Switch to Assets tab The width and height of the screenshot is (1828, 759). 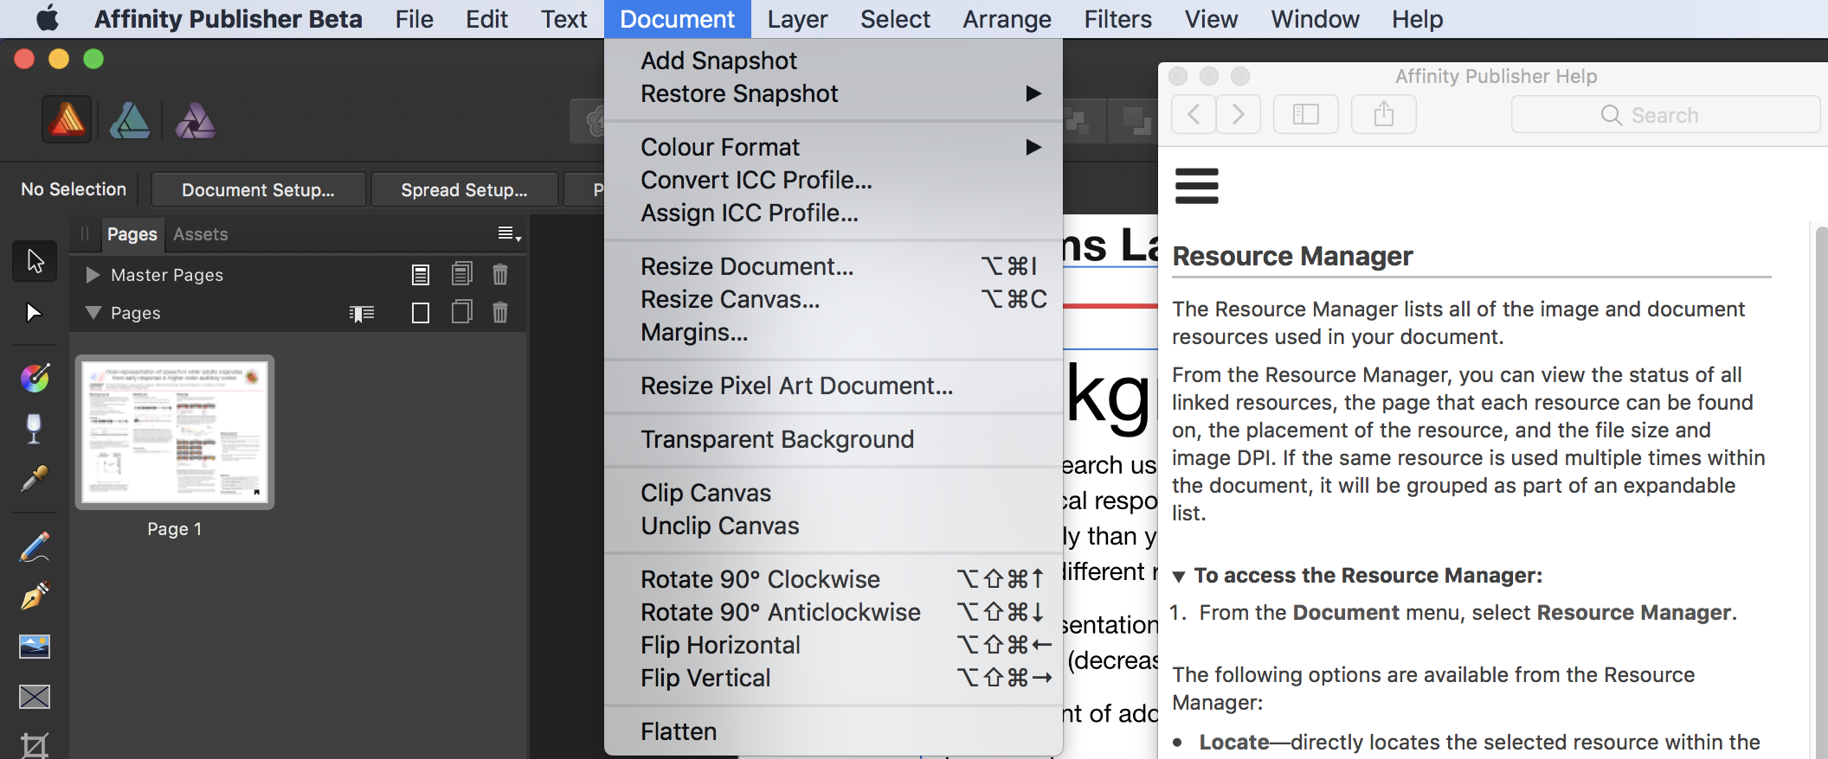click(201, 234)
